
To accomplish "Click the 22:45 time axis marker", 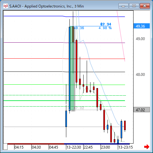I will pyautogui.click(x=88, y=147).
